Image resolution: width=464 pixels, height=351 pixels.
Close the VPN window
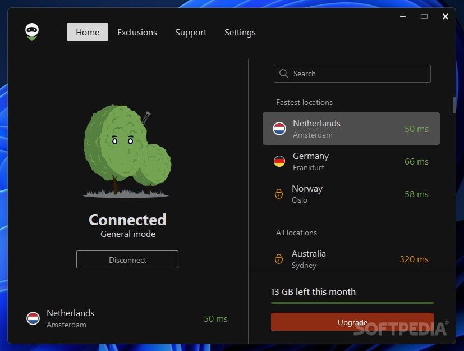445,16
